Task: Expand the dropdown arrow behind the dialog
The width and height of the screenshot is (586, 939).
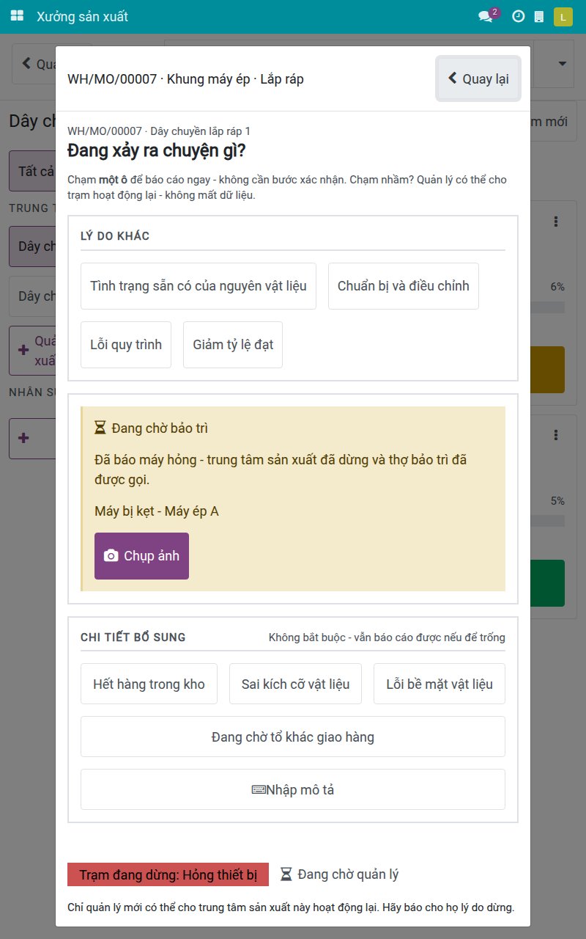Action: point(563,64)
